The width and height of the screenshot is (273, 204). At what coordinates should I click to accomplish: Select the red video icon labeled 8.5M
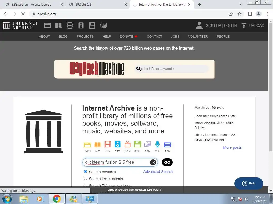click(107, 144)
